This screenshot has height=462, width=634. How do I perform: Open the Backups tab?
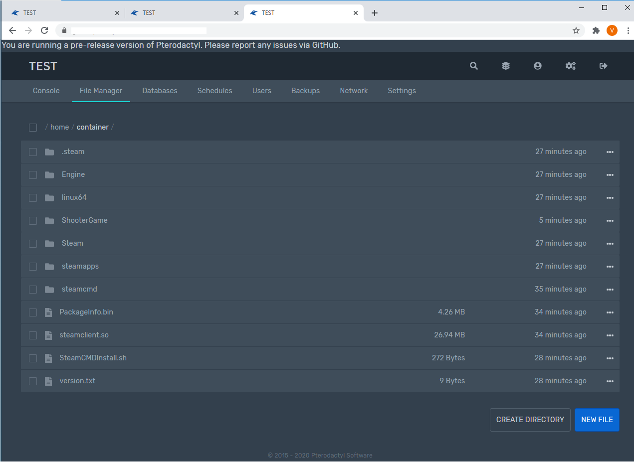(x=305, y=91)
